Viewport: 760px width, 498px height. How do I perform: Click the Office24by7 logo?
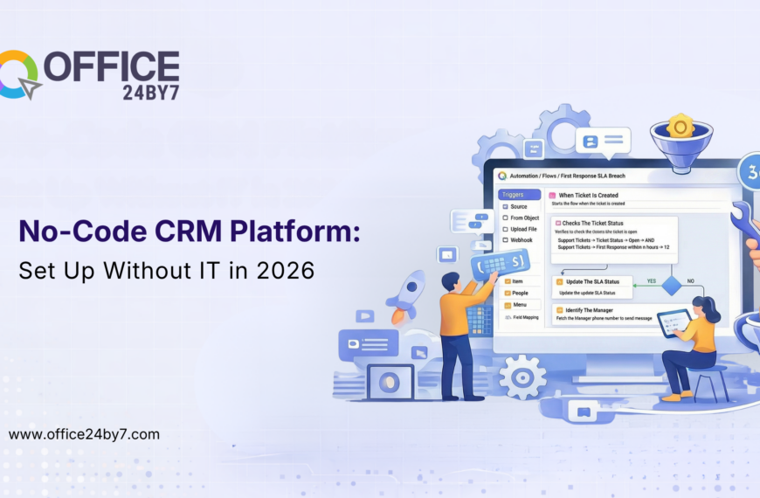click(x=90, y=75)
